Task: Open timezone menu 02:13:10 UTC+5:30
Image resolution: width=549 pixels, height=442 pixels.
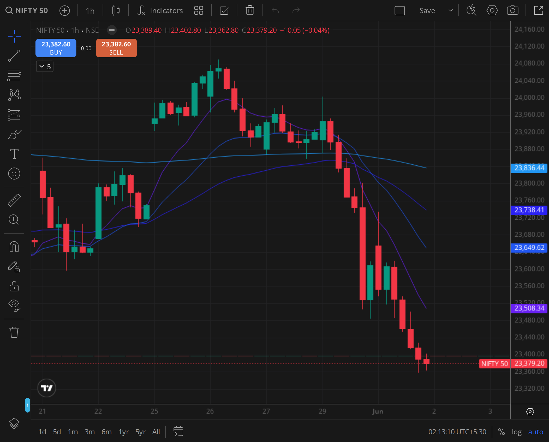Action: point(457,432)
